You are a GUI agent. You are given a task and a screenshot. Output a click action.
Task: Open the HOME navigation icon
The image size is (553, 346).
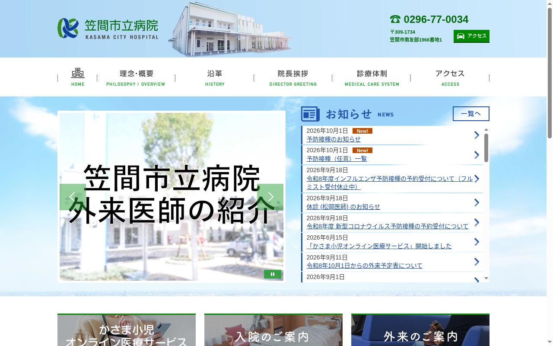click(x=78, y=77)
